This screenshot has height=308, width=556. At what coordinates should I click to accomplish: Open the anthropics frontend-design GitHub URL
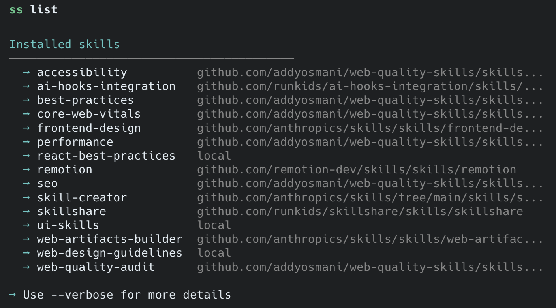click(370, 128)
